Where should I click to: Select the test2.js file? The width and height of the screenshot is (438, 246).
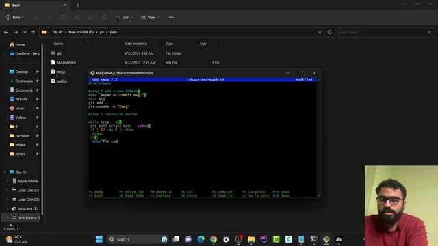click(x=59, y=81)
